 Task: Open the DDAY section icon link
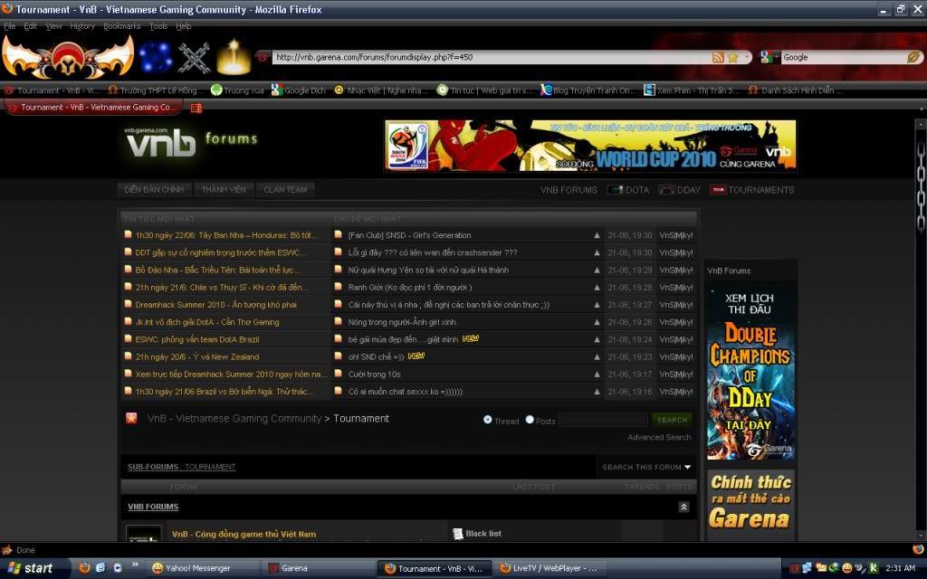tap(679, 190)
